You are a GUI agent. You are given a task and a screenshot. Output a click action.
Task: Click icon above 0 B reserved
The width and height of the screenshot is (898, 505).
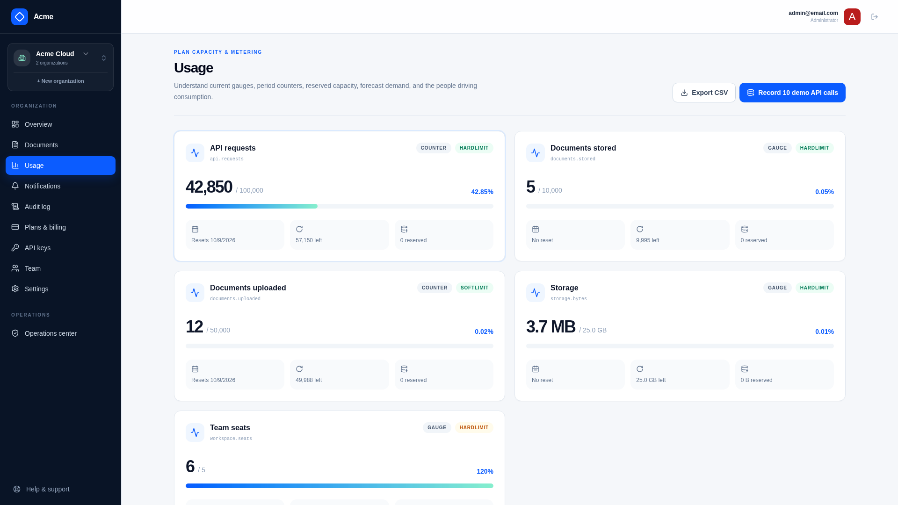click(745, 369)
